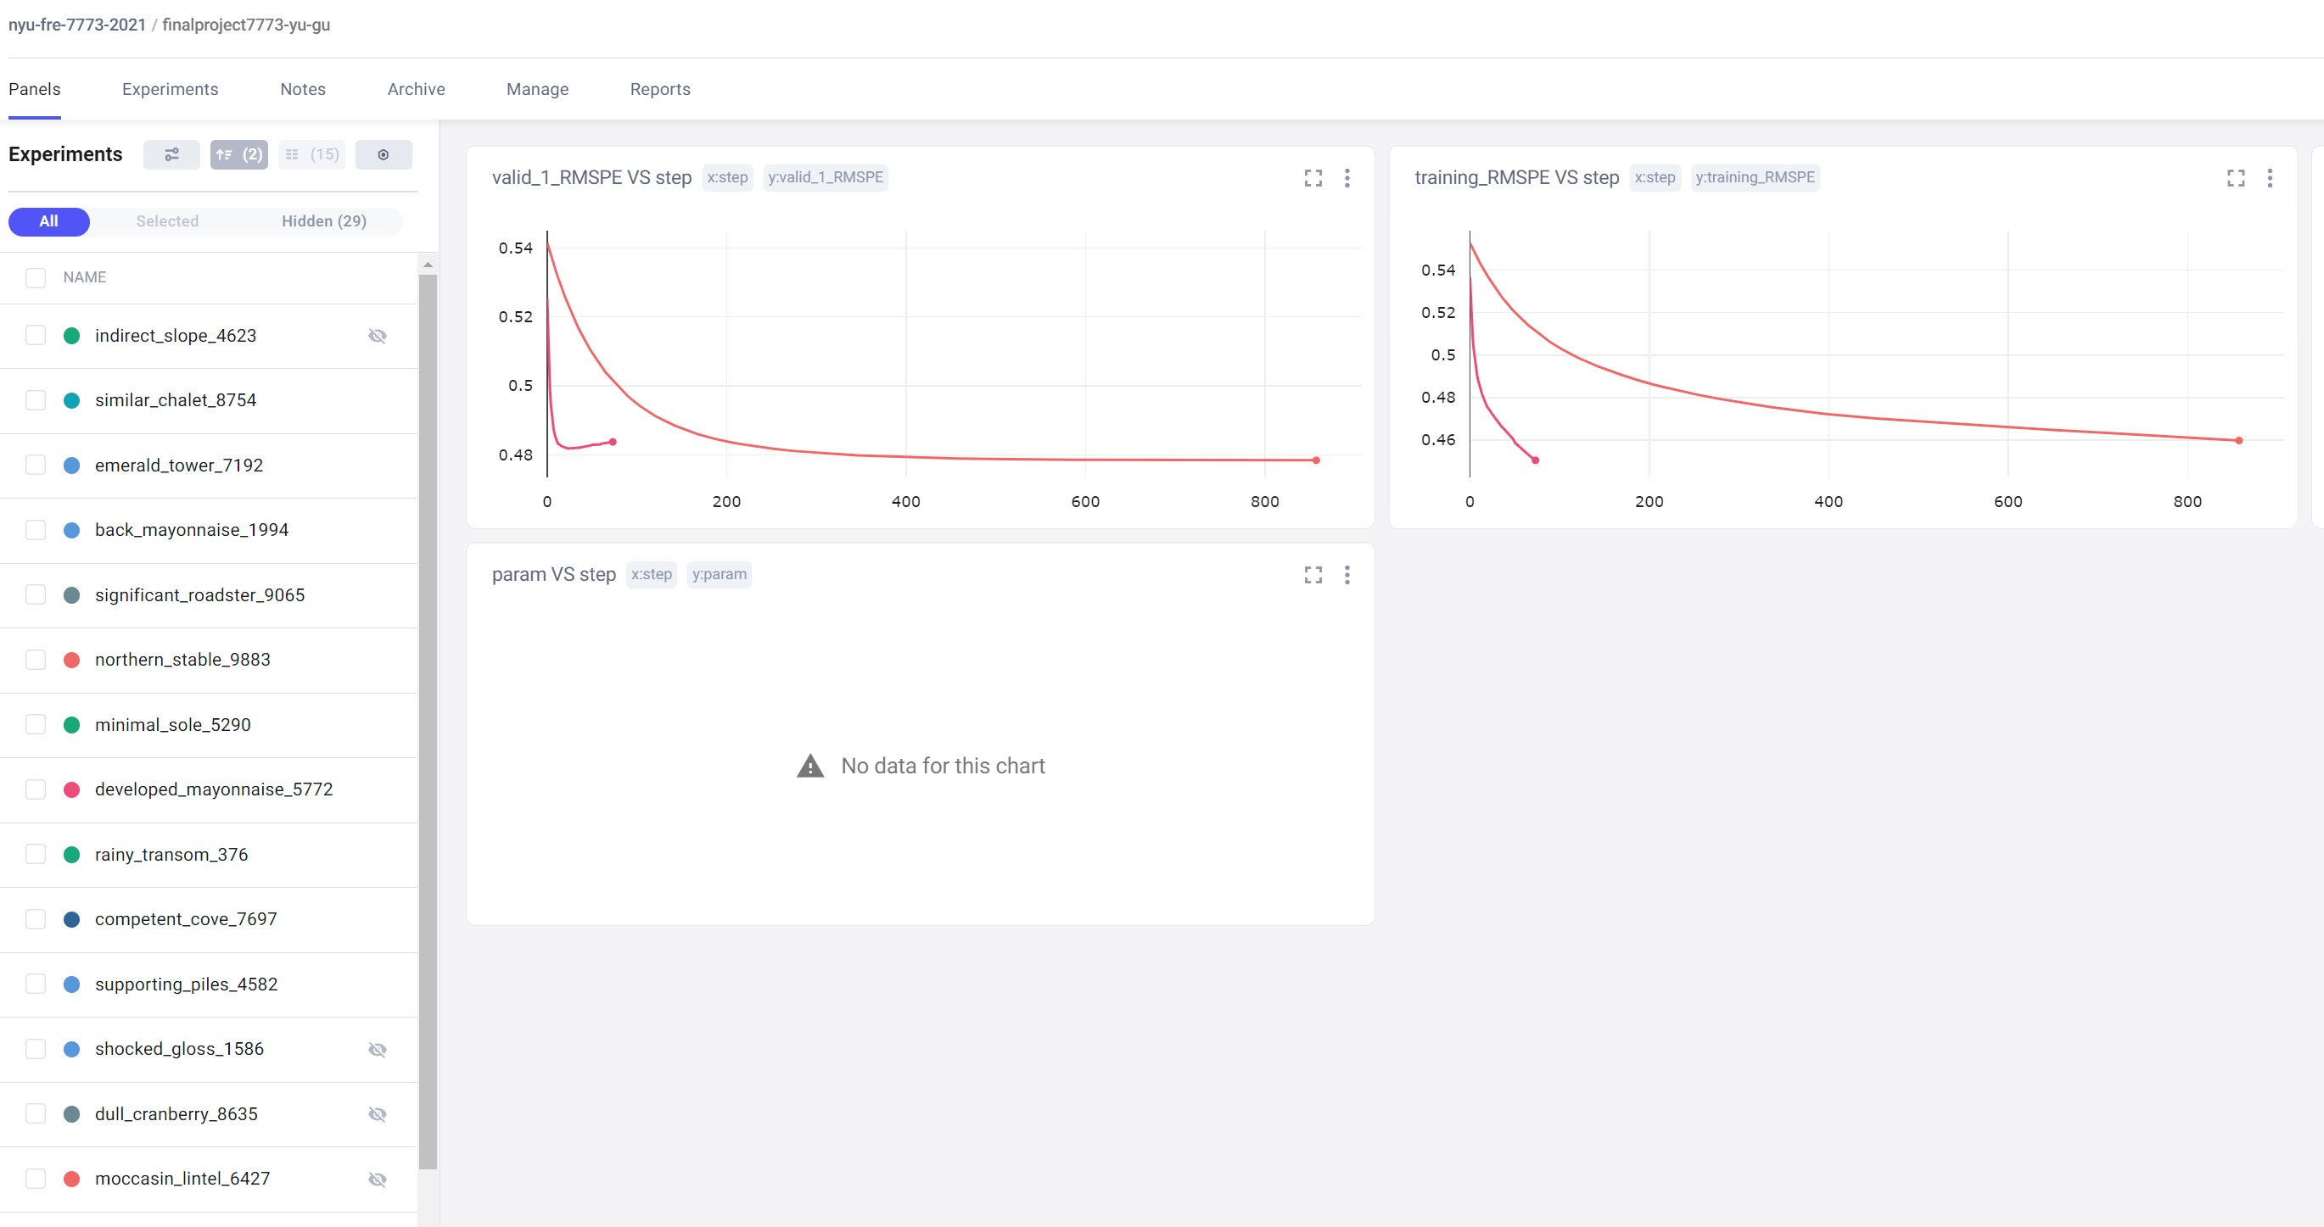Click the sort experiments button showing (2)
The width and height of the screenshot is (2324, 1227).
click(239, 155)
